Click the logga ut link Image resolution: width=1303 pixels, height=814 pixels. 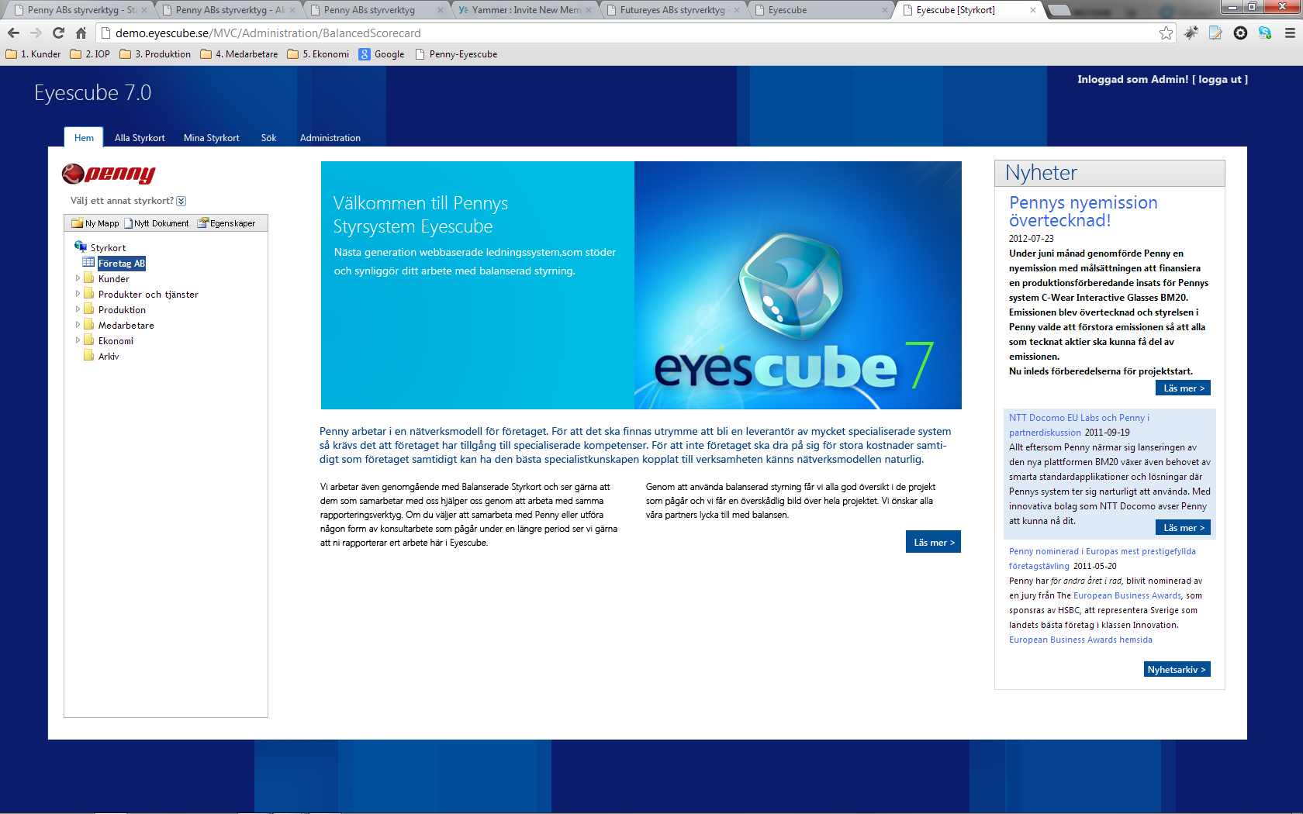[1219, 79]
